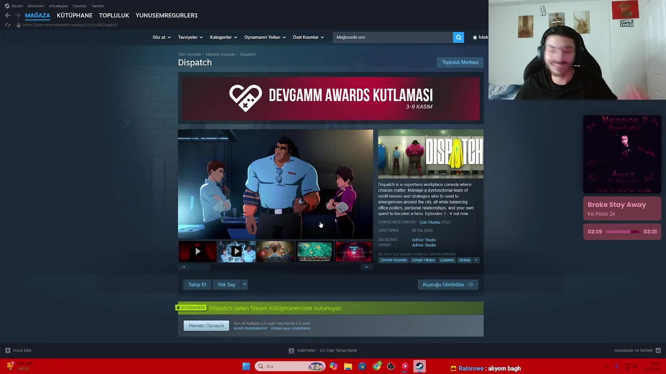Viewport: 666px width, 374px height.
Task: Open Arkadaşlar ve Sohbet friends icon
Action: point(658,350)
